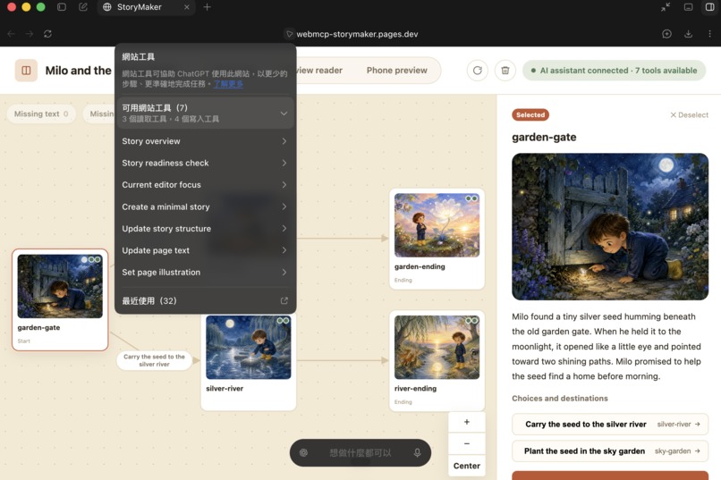
Task: Expand the Story overview tool
Action: click(x=205, y=141)
